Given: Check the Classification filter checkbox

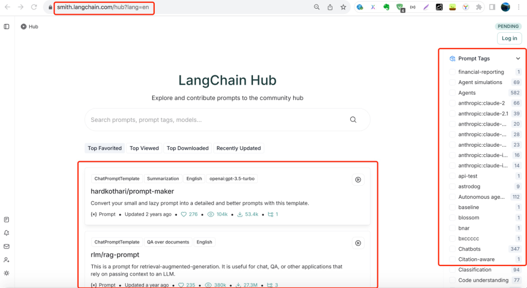Looking at the screenshot, I should [451, 269].
